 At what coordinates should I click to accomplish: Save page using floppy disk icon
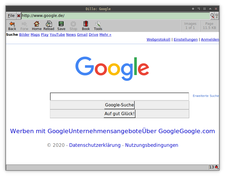point(61,24)
